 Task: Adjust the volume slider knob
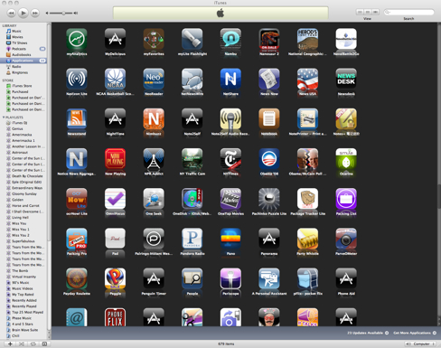[x=63, y=13]
